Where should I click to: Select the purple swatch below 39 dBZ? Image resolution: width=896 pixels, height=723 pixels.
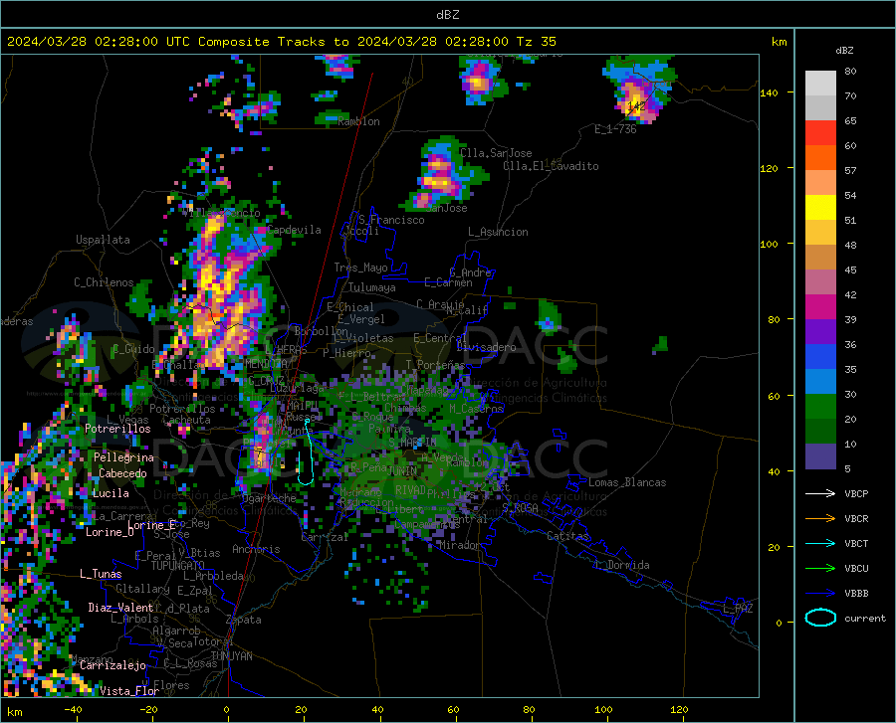tap(820, 332)
